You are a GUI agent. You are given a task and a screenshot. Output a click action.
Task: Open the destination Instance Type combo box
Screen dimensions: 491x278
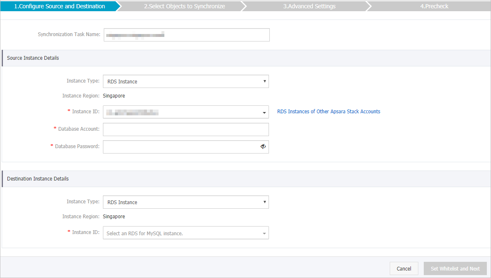click(186, 202)
